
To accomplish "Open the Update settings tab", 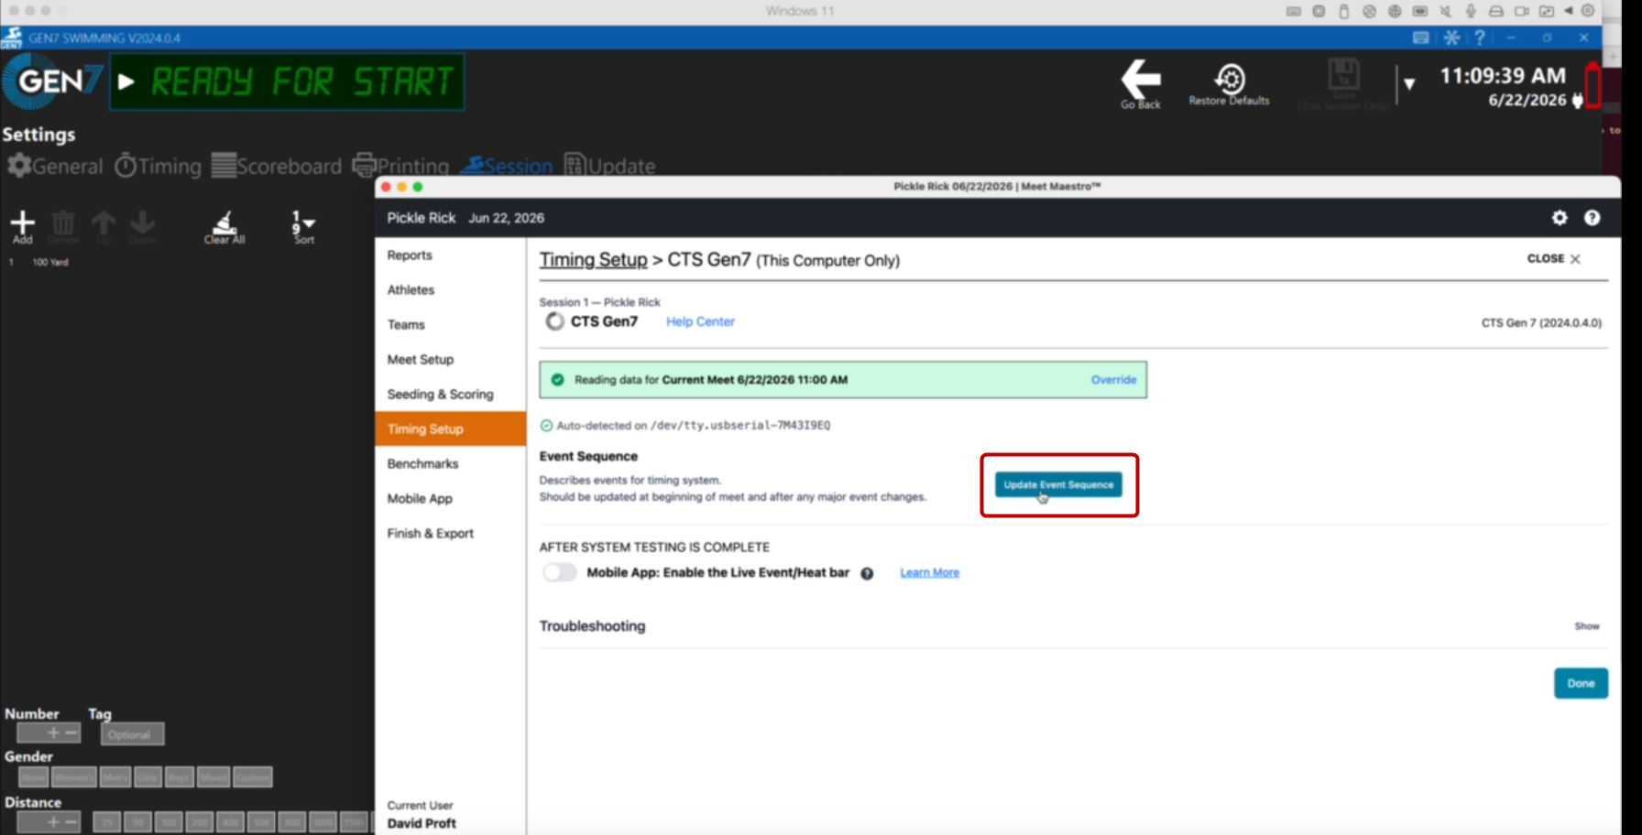I will click(x=609, y=166).
